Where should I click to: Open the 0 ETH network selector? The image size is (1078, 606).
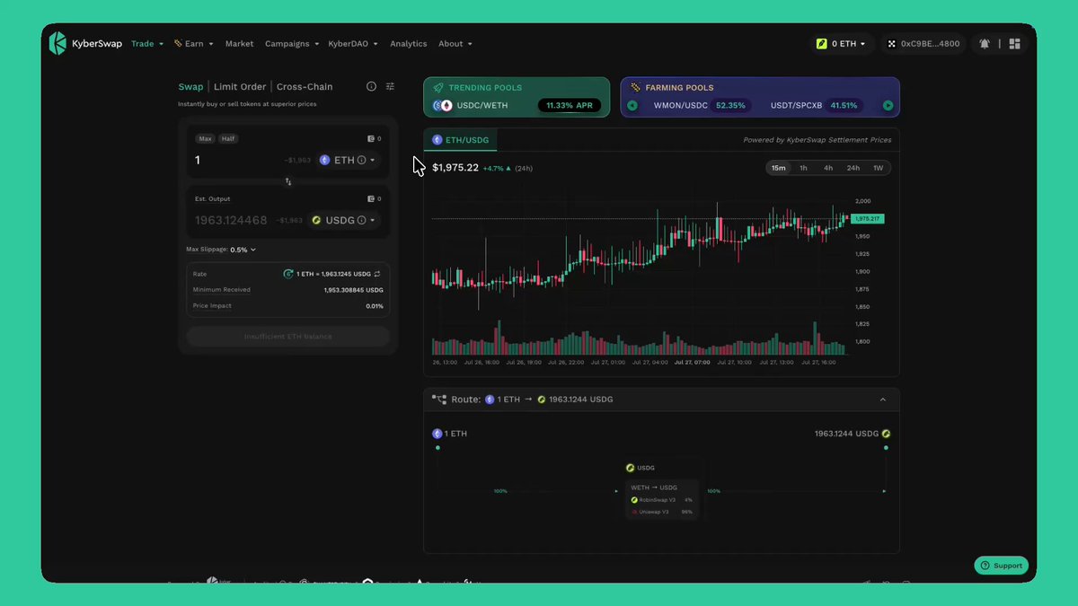[841, 43]
